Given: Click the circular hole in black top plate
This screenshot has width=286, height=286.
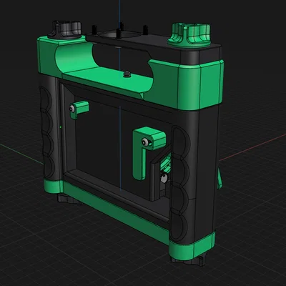Looking at the screenshot, I should click(119, 35).
